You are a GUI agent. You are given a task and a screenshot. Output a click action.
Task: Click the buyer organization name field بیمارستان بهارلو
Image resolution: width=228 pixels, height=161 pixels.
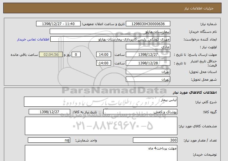coord(110,32)
